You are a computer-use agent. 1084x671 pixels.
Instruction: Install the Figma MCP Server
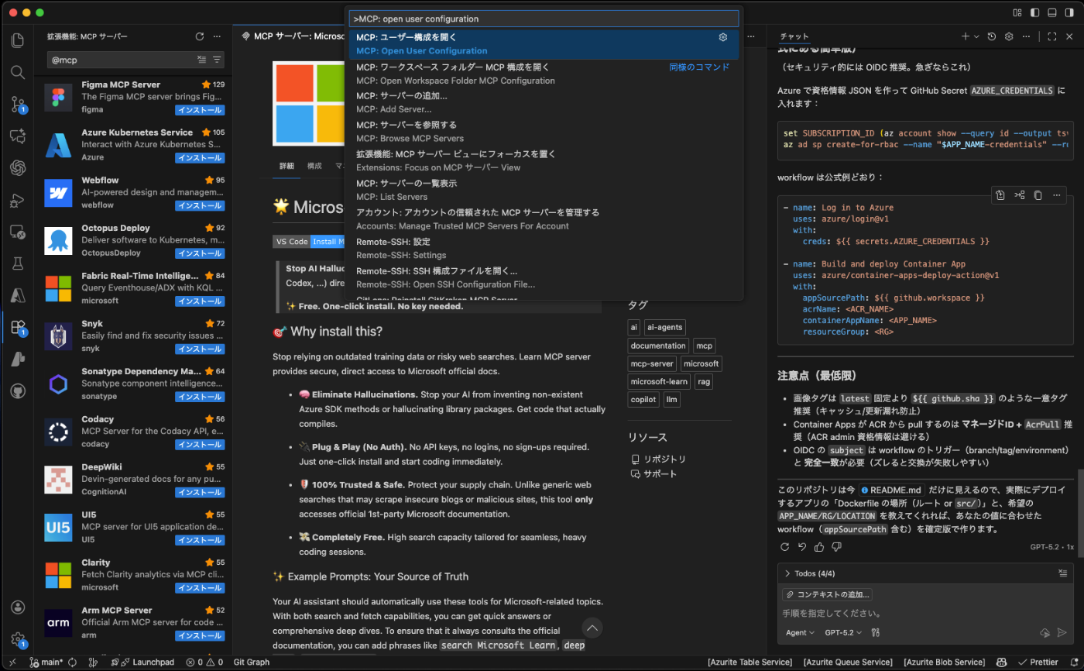[x=200, y=110]
